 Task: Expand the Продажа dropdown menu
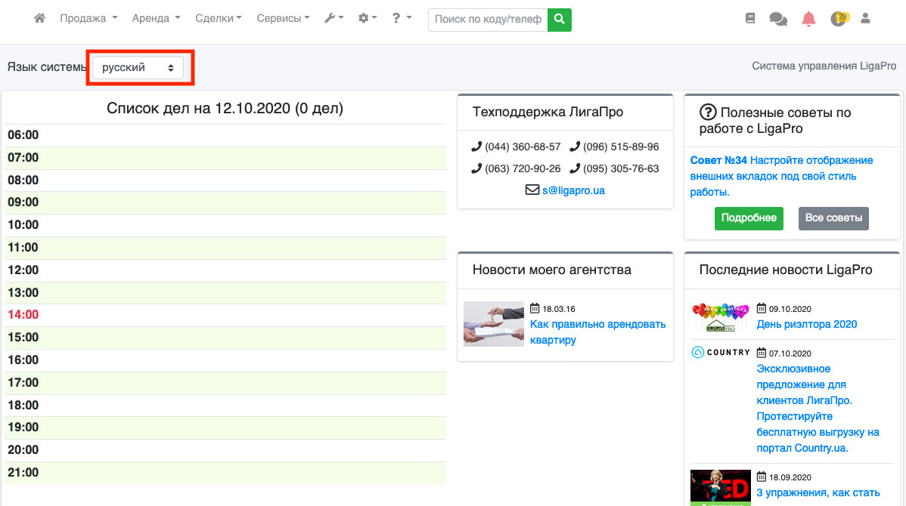click(x=88, y=19)
